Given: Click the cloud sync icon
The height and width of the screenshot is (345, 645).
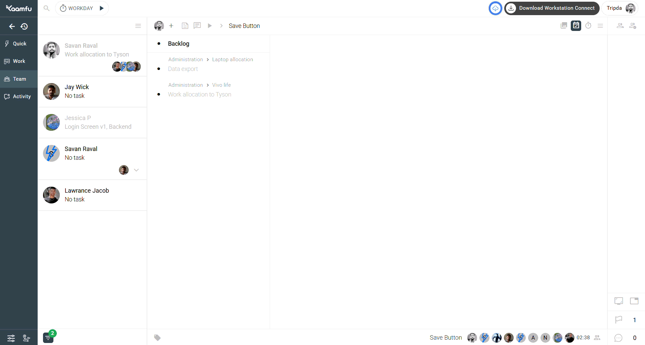Looking at the screenshot, I should click(495, 8).
